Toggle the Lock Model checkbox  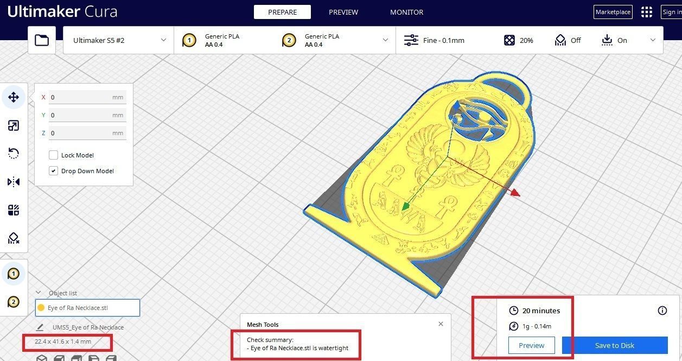coord(53,155)
